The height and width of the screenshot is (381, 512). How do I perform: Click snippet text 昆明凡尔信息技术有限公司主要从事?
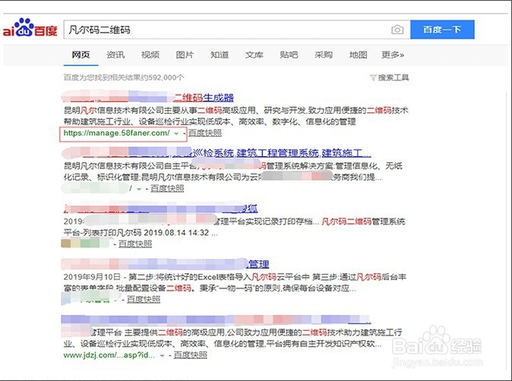point(131,111)
